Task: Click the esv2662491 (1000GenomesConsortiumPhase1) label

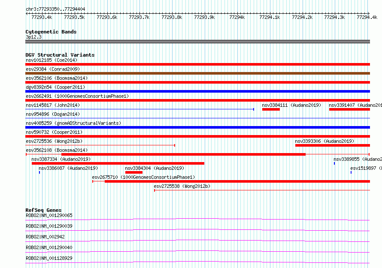Action: pyautogui.click(x=77, y=96)
